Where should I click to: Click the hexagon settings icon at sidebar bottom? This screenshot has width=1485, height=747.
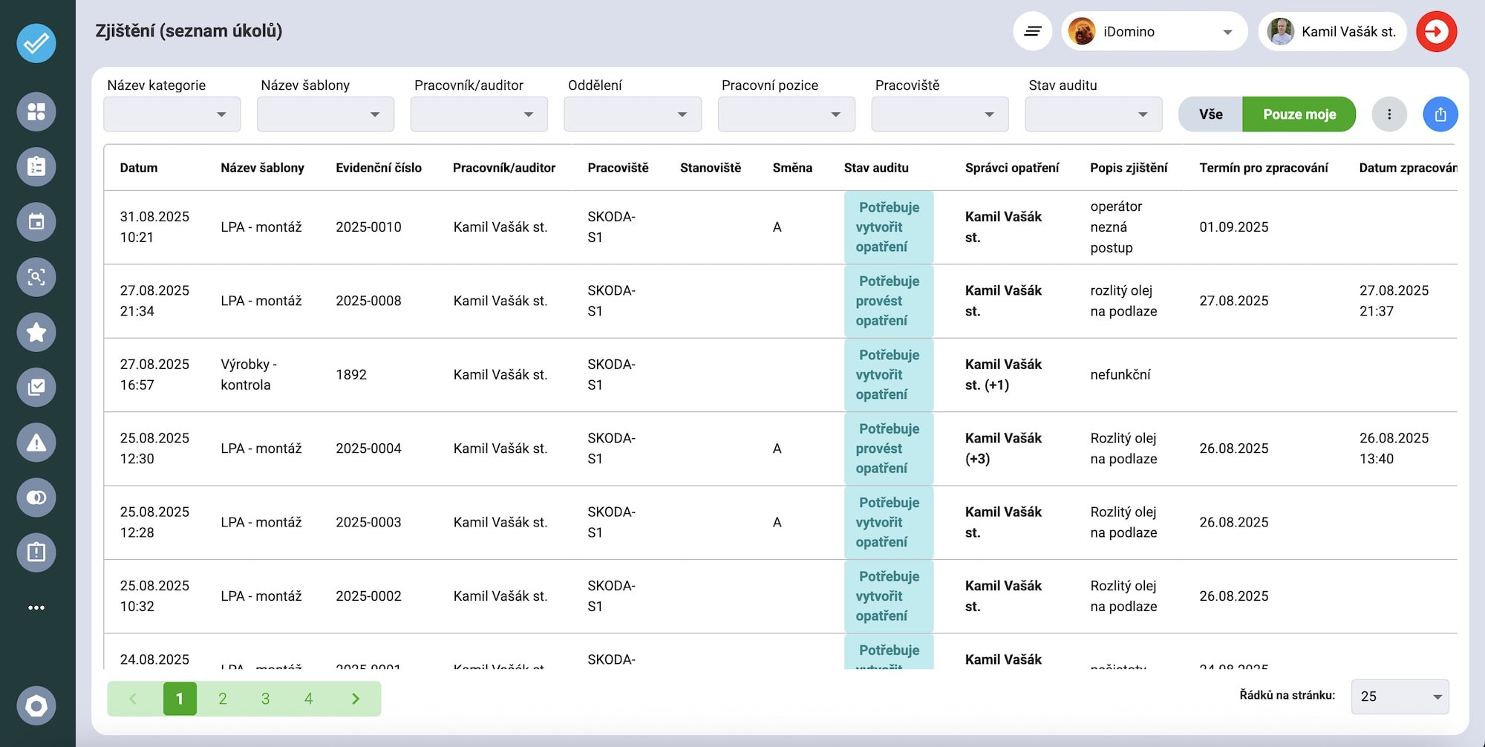(x=36, y=705)
